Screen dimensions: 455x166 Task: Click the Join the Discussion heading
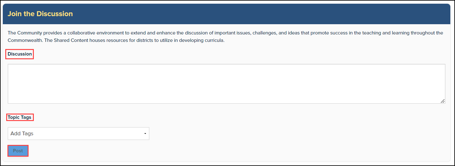40,14
